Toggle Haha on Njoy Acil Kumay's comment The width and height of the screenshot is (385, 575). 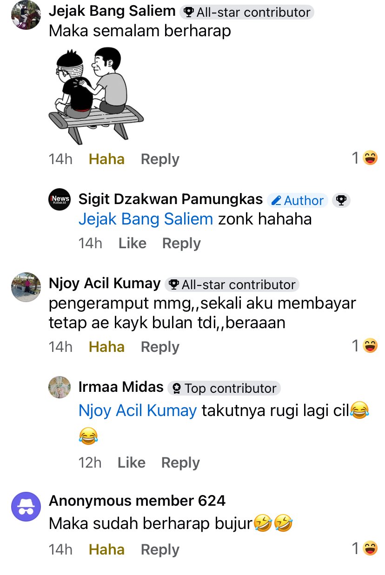(106, 347)
